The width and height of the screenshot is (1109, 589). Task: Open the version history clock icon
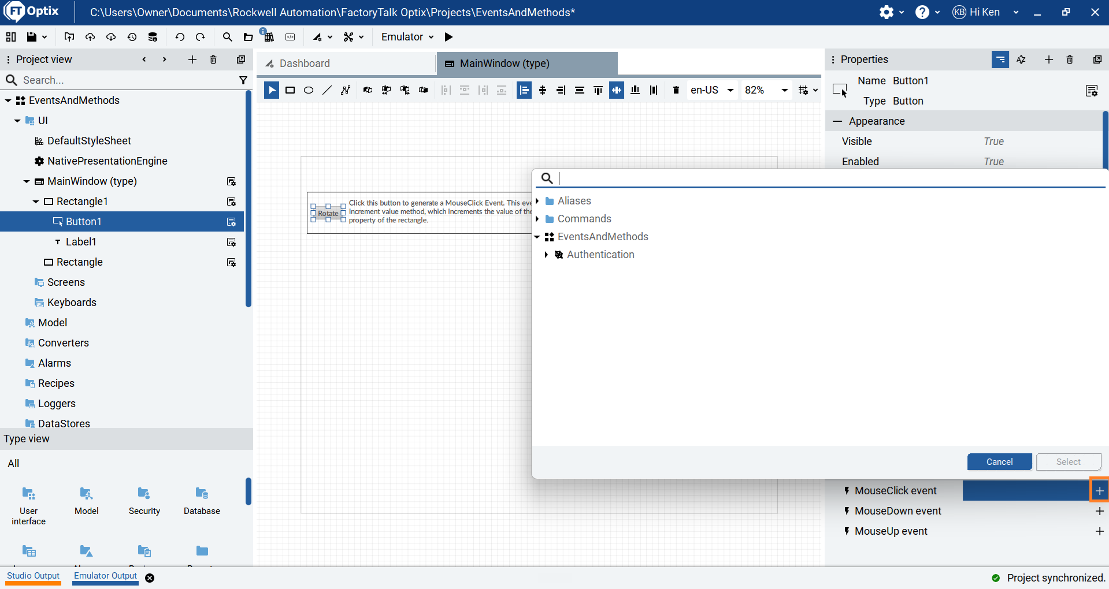[x=132, y=37]
